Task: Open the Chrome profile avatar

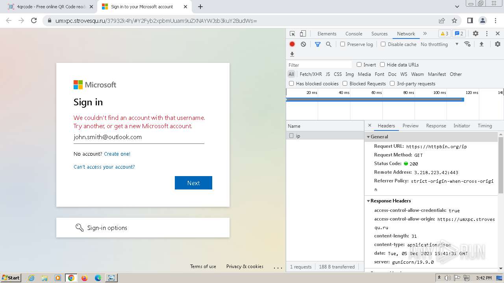Action: (482, 20)
